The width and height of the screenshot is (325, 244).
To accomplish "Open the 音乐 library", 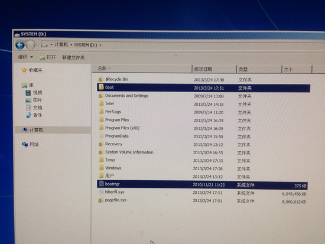I will click(x=34, y=115).
